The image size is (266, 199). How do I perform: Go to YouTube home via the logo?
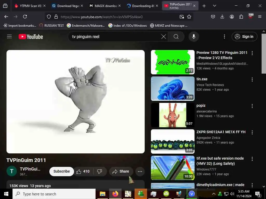coord(31,37)
